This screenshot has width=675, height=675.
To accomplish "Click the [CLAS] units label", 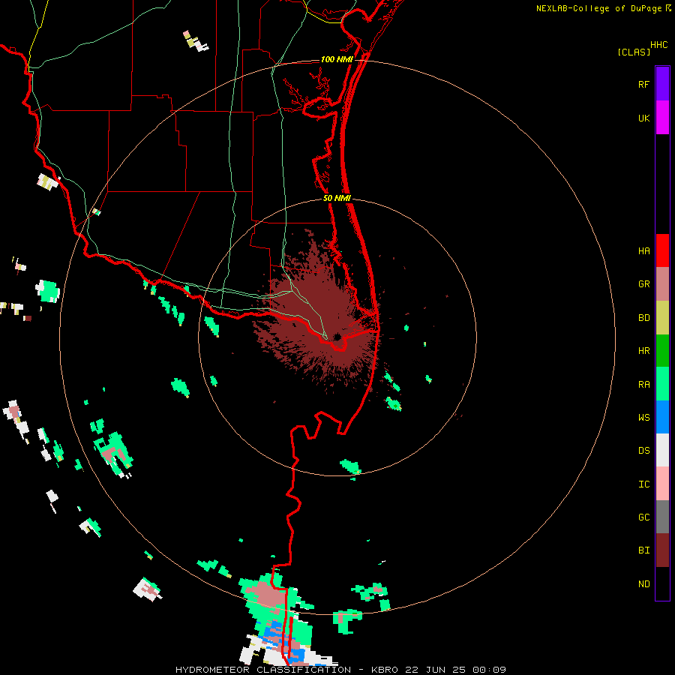I will [633, 52].
